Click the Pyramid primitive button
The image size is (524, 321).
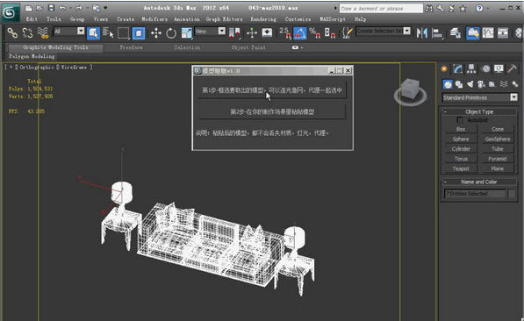tap(498, 159)
